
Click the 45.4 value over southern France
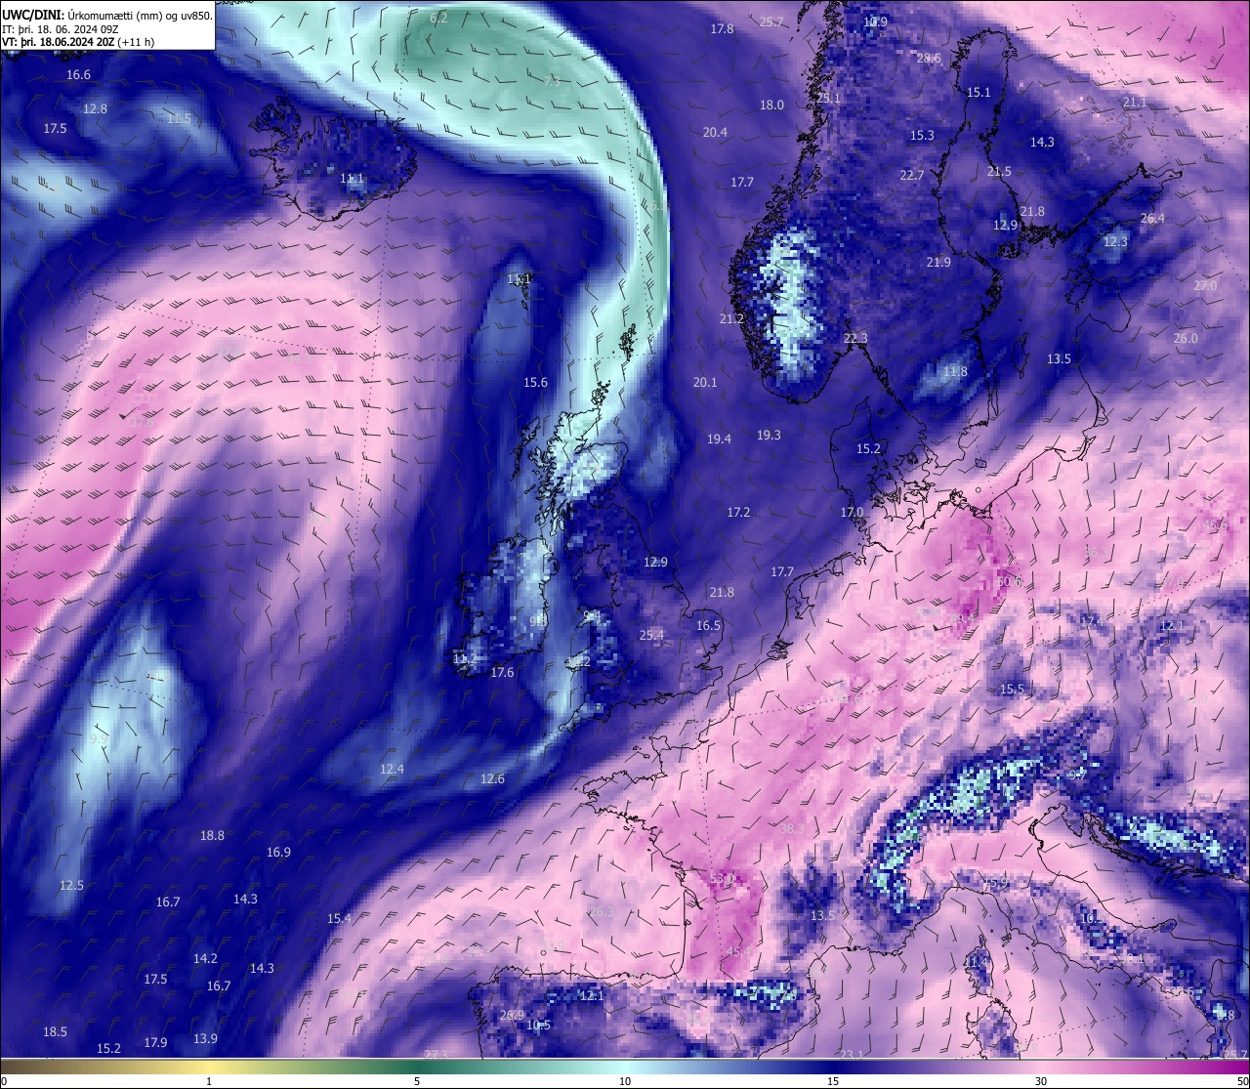coord(738,952)
